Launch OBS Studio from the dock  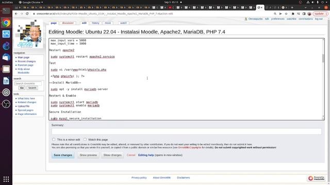click(x=6, y=104)
